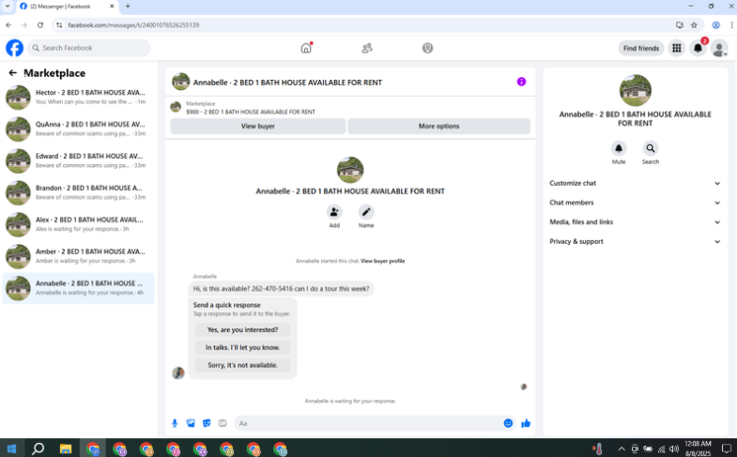
Task: Mute the conversation with the bell icon
Action: pyautogui.click(x=619, y=148)
